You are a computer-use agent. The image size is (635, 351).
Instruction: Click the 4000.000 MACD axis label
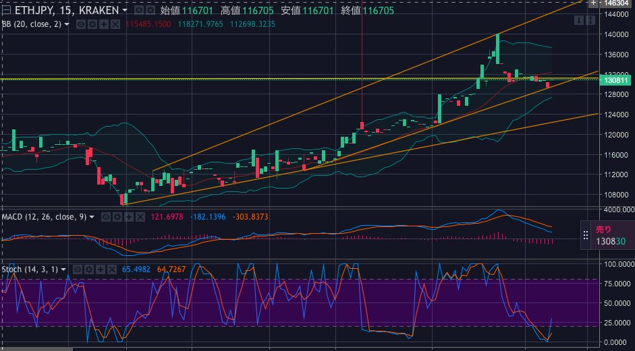pyautogui.click(x=619, y=210)
